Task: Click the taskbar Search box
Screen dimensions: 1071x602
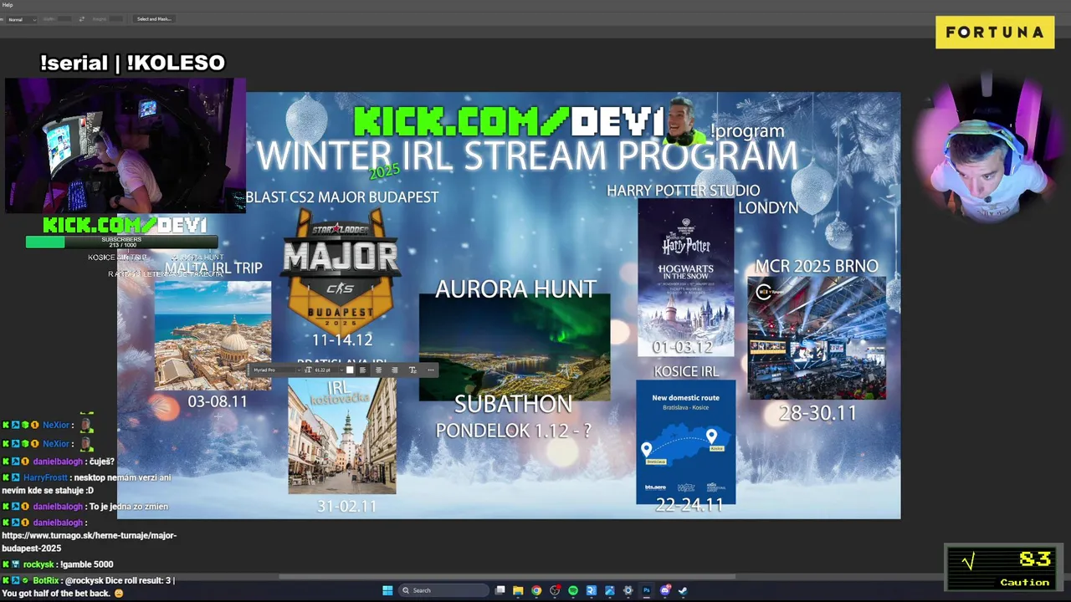Action: click(443, 590)
